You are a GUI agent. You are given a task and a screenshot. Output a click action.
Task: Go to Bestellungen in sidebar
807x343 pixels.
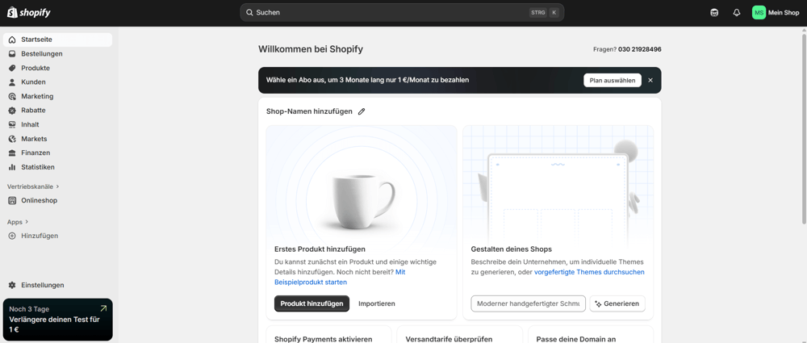click(x=41, y=54)
